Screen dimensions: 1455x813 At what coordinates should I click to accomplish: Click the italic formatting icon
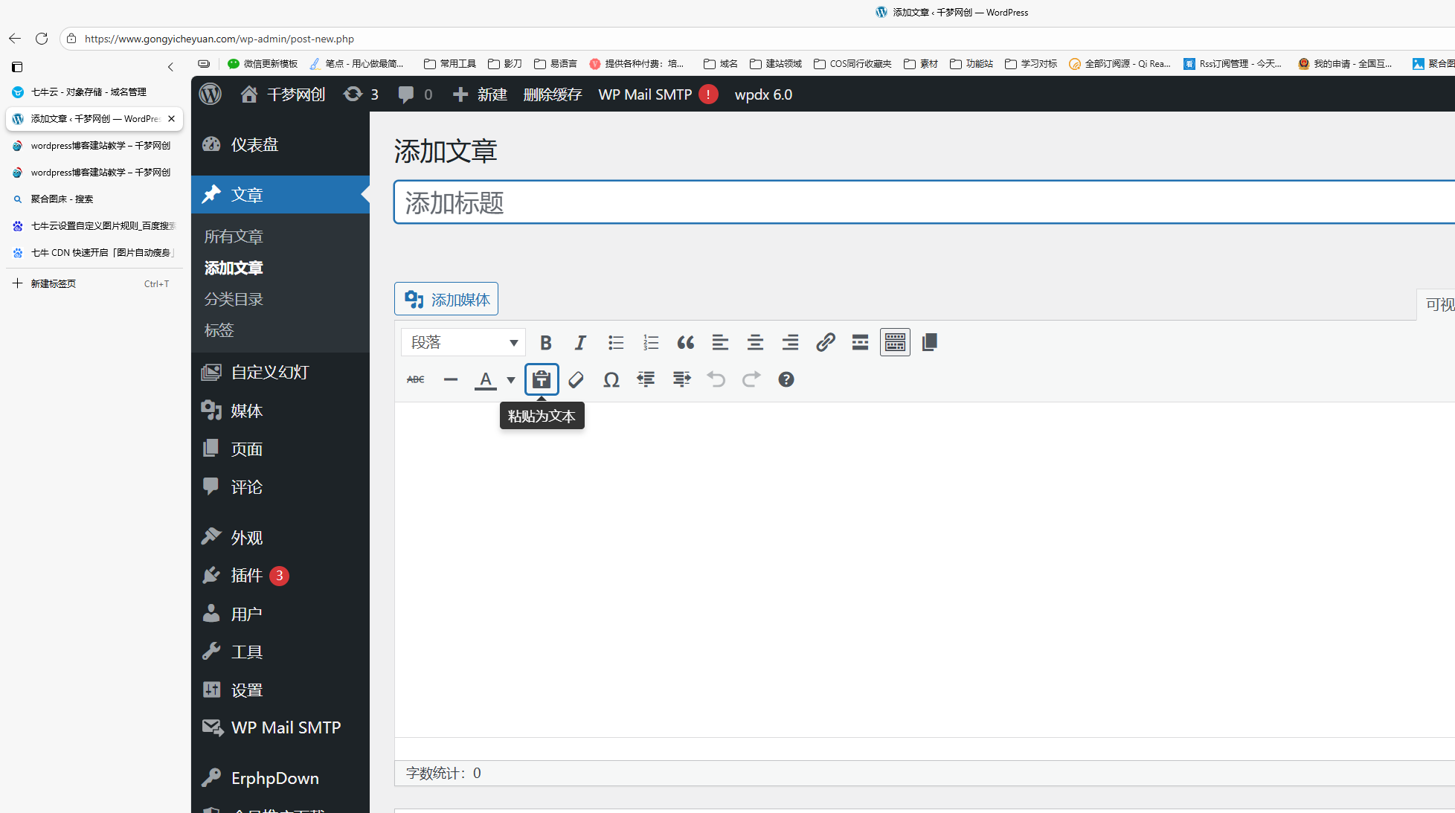tap(580, 343)
